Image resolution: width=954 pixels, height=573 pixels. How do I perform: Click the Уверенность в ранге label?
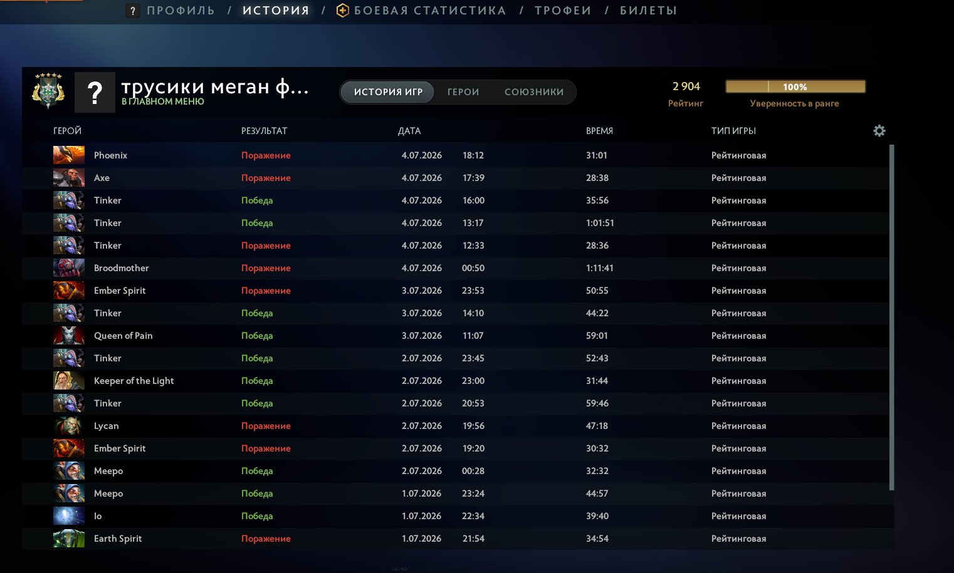(x=794, y=103)
